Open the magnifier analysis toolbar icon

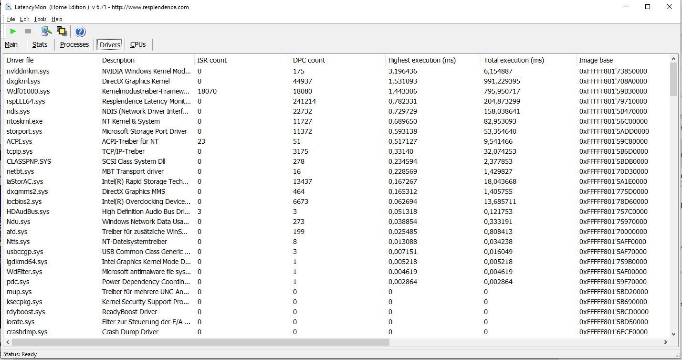(46, 32)
